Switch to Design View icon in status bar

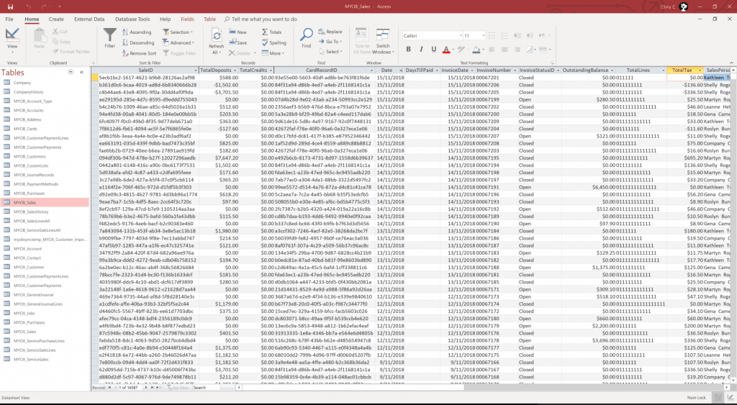click(x=730, y=398)
